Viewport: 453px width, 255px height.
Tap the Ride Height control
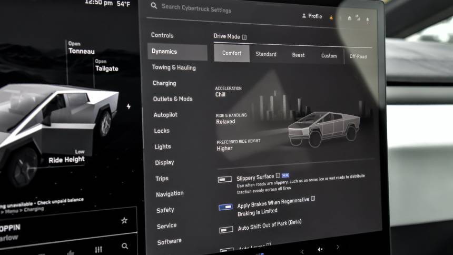tap(67, 156)
